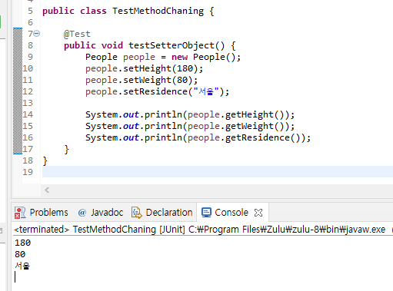The image size is (393, 291).
Task: Click the Declaration tab icon
Action: (137, 213)
